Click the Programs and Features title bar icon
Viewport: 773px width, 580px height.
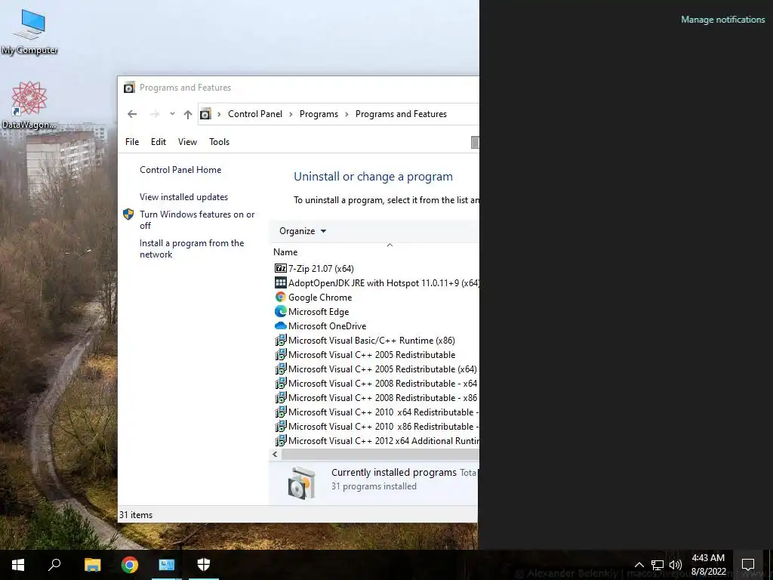click(x=129, y=88)
